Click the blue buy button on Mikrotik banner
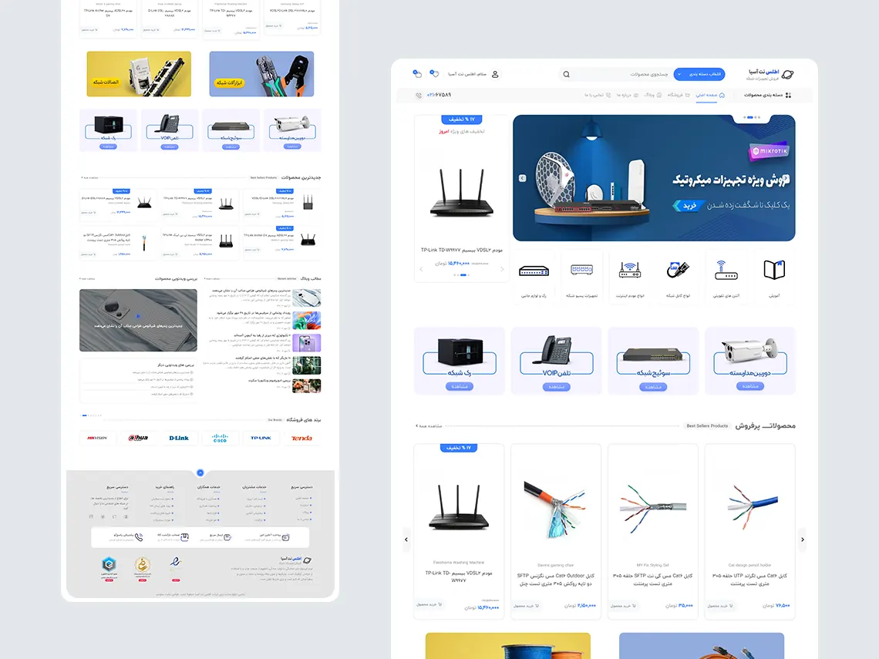Screen dimensions: 879x659 tap(687, 206)
